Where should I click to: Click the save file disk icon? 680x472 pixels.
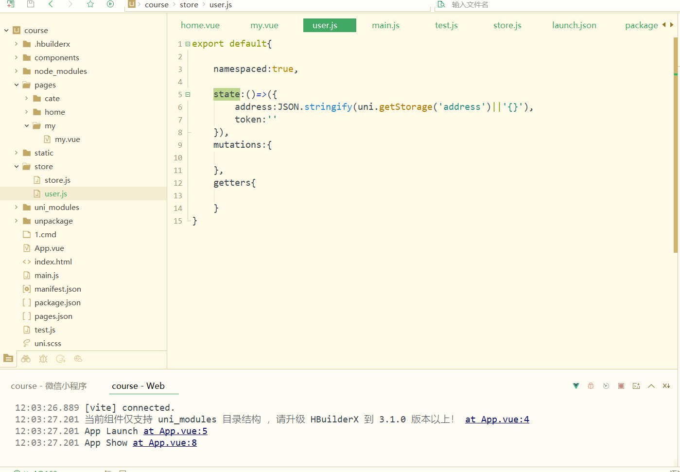(31, 4)
